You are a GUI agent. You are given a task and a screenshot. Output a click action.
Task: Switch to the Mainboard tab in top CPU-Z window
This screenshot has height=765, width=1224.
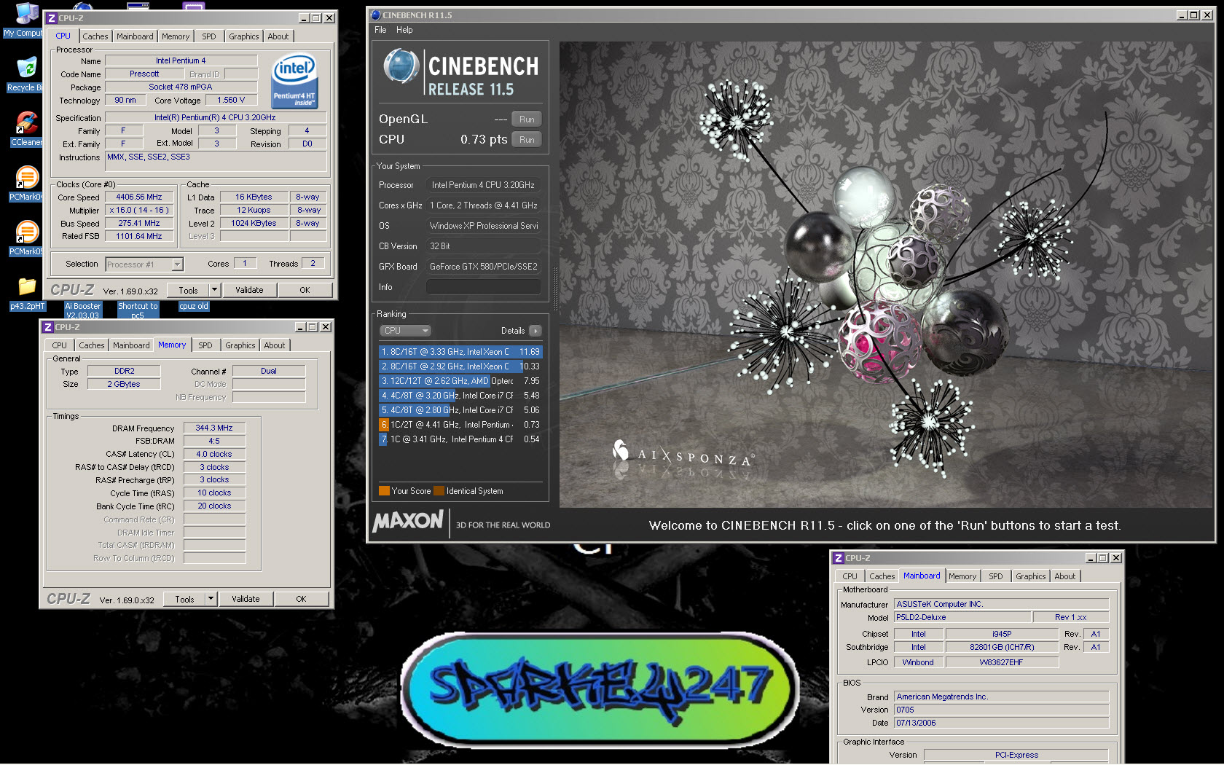click(x=135, y=36)
